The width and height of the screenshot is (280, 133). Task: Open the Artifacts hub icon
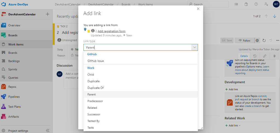(x=4, y=117)
